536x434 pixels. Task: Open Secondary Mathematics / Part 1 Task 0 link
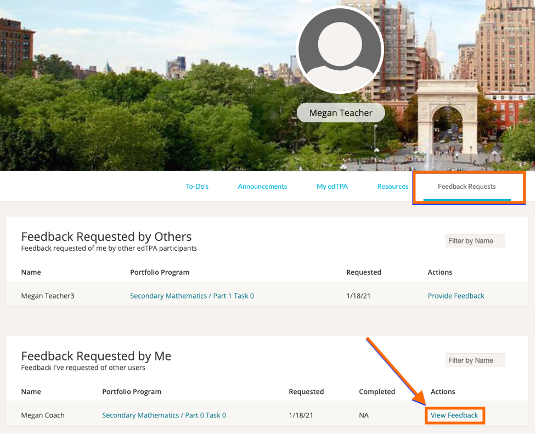pos(192,296)
